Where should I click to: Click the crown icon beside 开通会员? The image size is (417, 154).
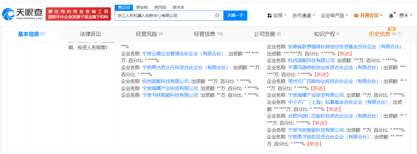coord(356,15)
